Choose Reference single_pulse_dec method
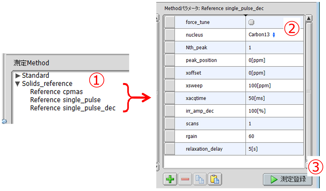 pyautogui.click(x=73, y=108)
